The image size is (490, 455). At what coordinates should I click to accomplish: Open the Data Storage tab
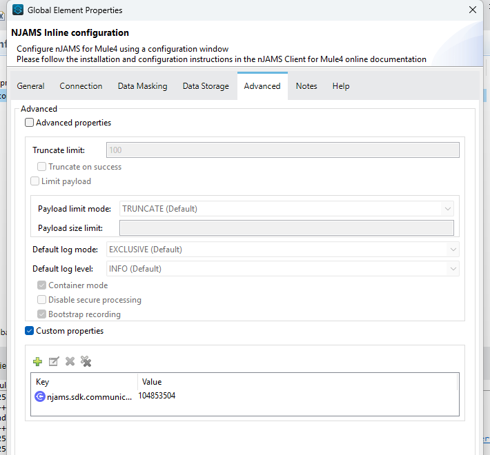coord(206,86)
